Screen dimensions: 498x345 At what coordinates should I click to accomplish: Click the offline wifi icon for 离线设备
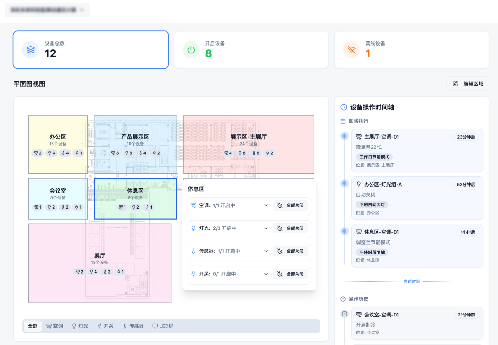(x=351, y=50)
